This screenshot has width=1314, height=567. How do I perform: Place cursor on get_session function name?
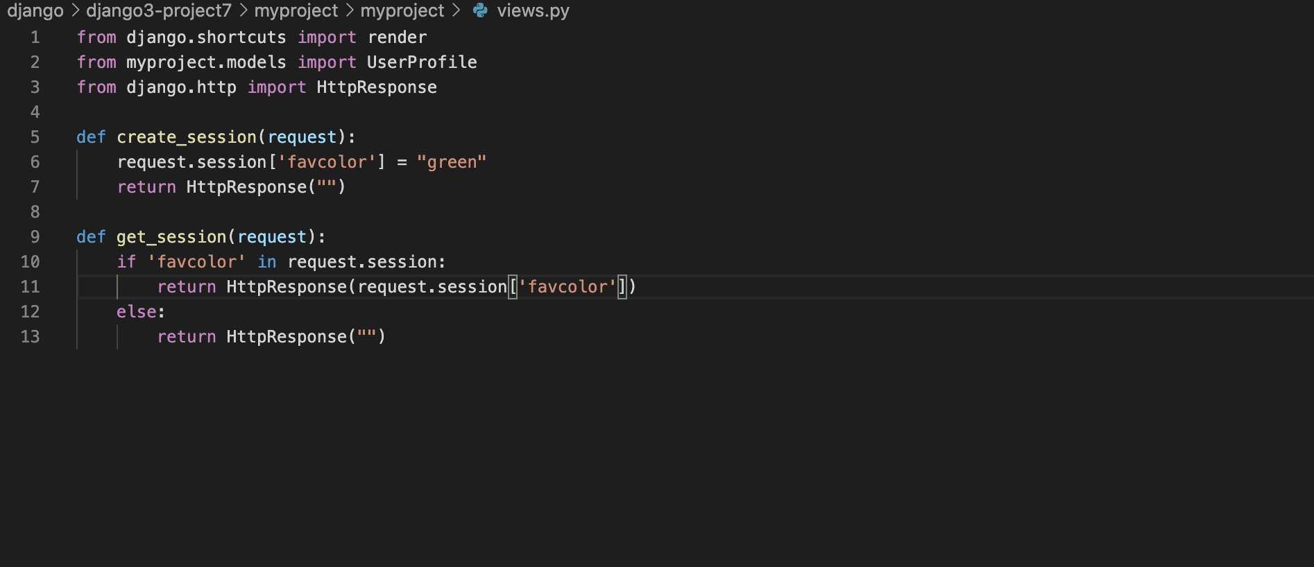point(171,237)
